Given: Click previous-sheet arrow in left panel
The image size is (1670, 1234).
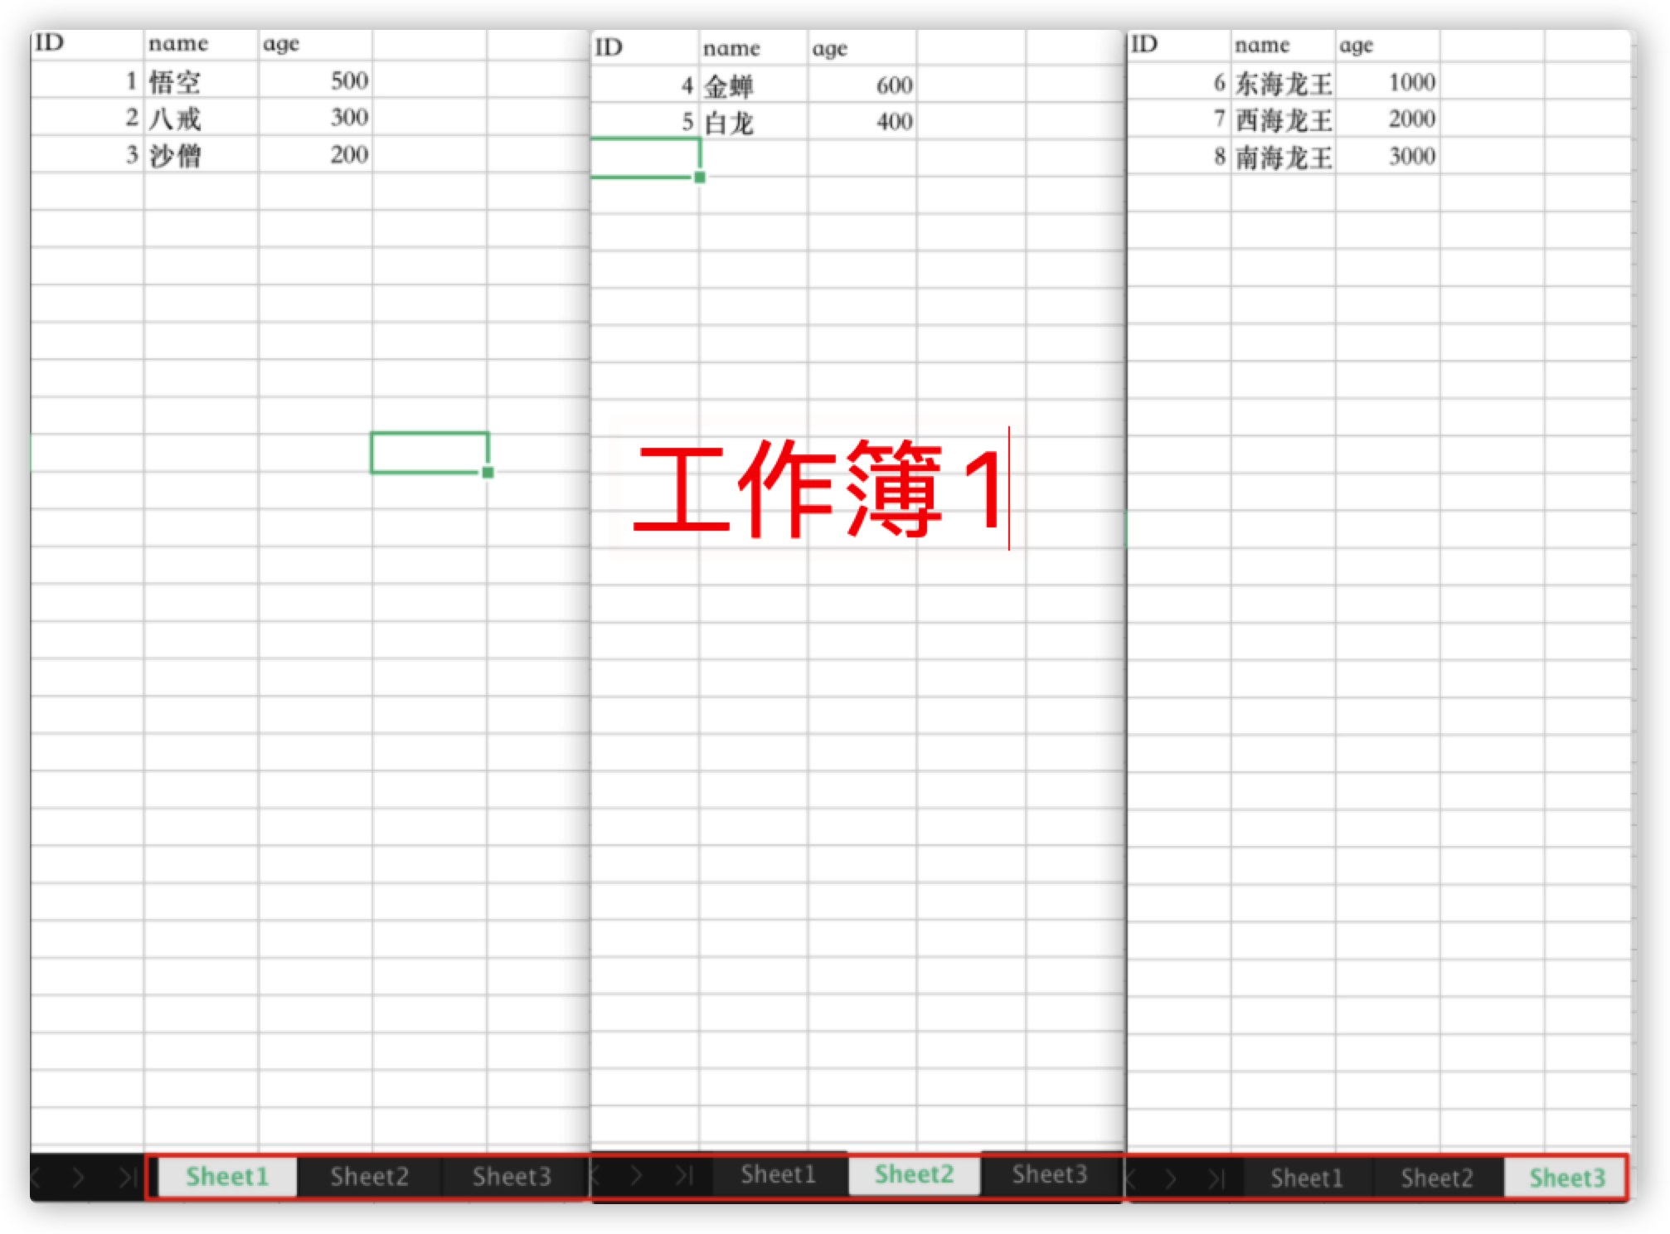Looking at the screenshot, I should point(36,1177).
